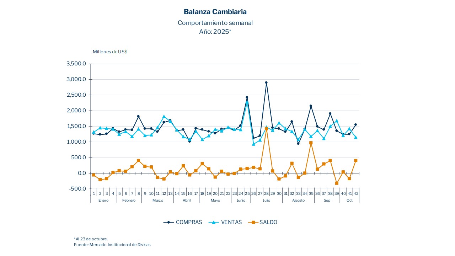Click the VENTAS legend triangle marker
455x256 pixels.
coord(214,222)
